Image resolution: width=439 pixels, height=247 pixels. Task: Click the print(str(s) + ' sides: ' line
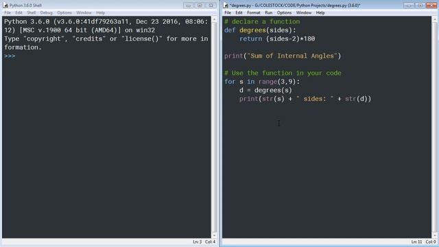tap(305, 99)
